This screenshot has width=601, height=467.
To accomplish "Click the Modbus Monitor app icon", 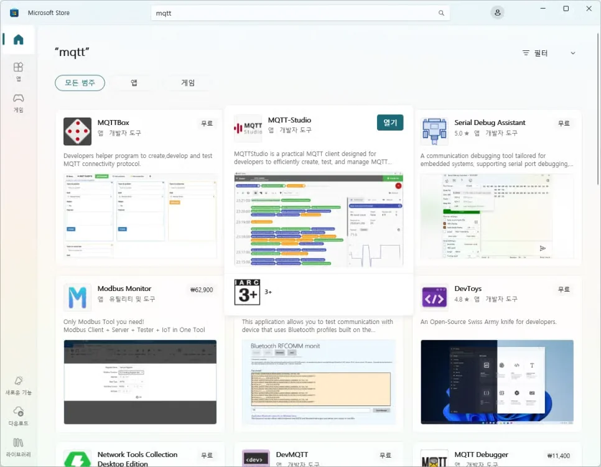I will pyautogui.click(x=77, y=297).
